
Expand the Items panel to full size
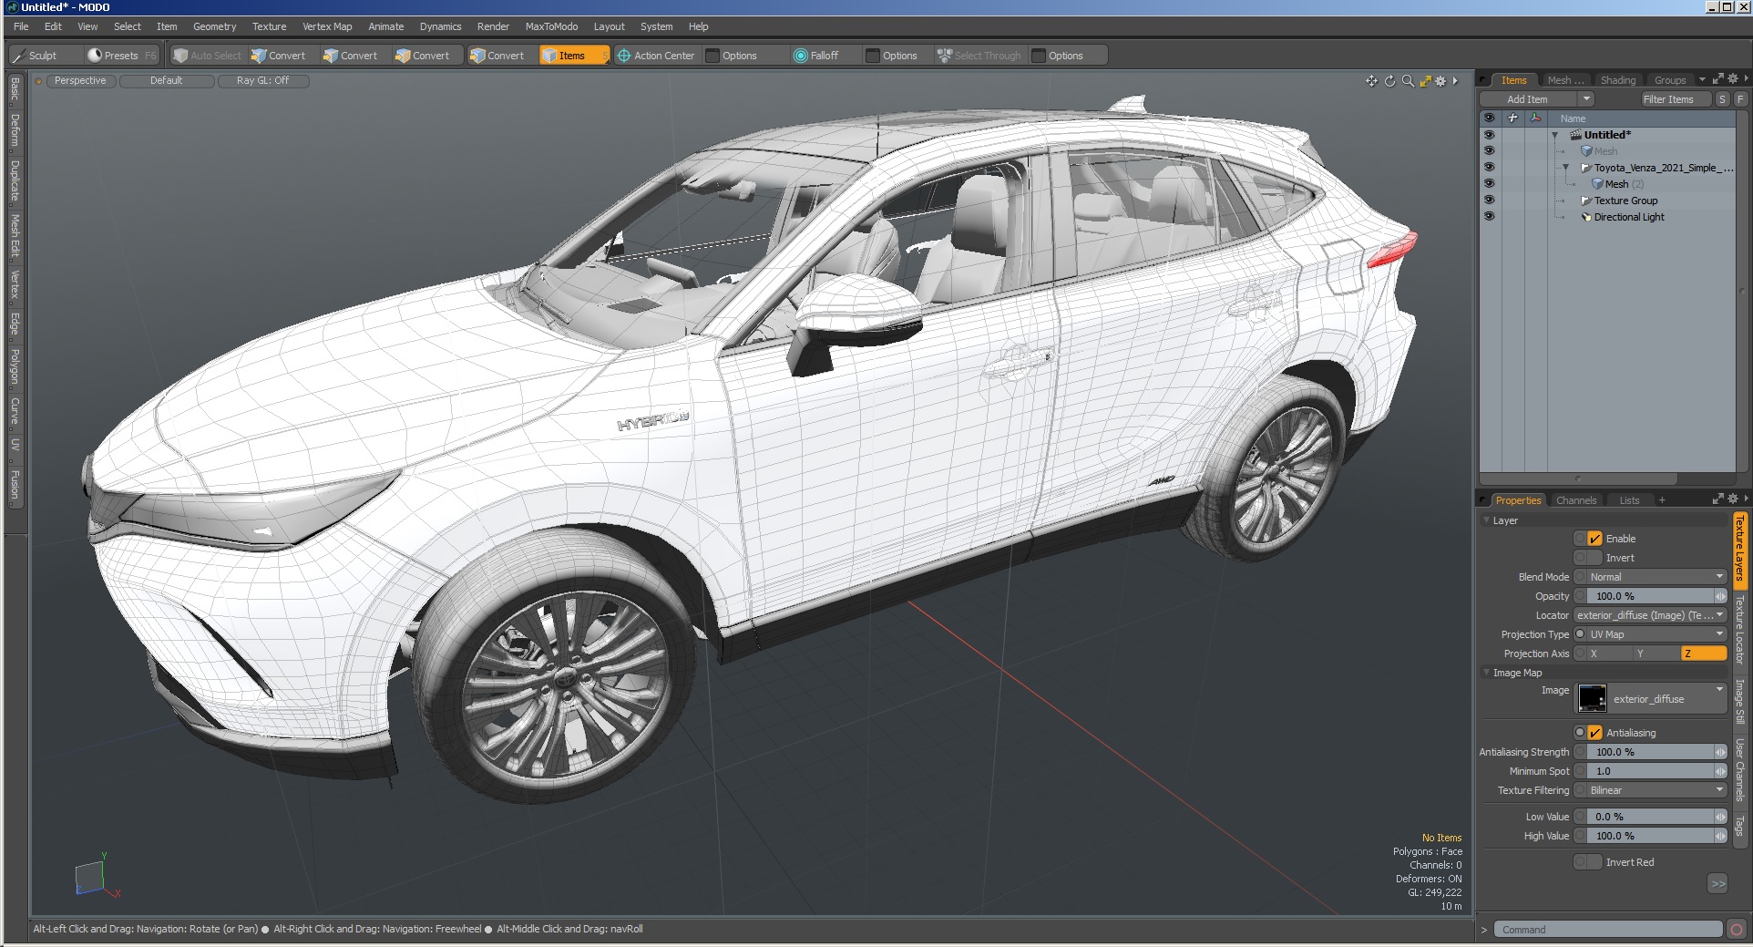pyautogui.click(x=1717, y=79)
